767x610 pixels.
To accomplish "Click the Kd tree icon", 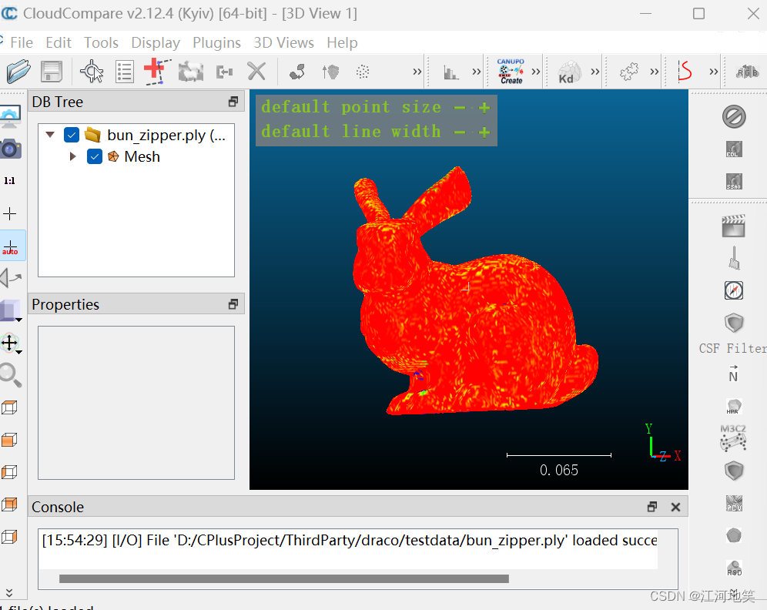I will (569, 72).
